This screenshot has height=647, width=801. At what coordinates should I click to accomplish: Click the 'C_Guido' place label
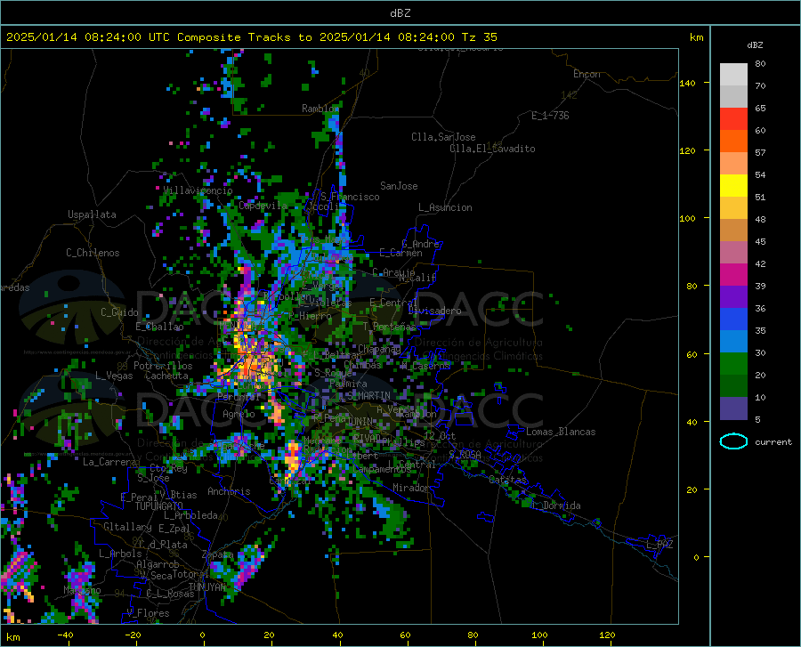tap(119, 312)
